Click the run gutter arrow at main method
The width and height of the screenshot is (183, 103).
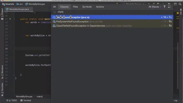[x=10, y=19]
